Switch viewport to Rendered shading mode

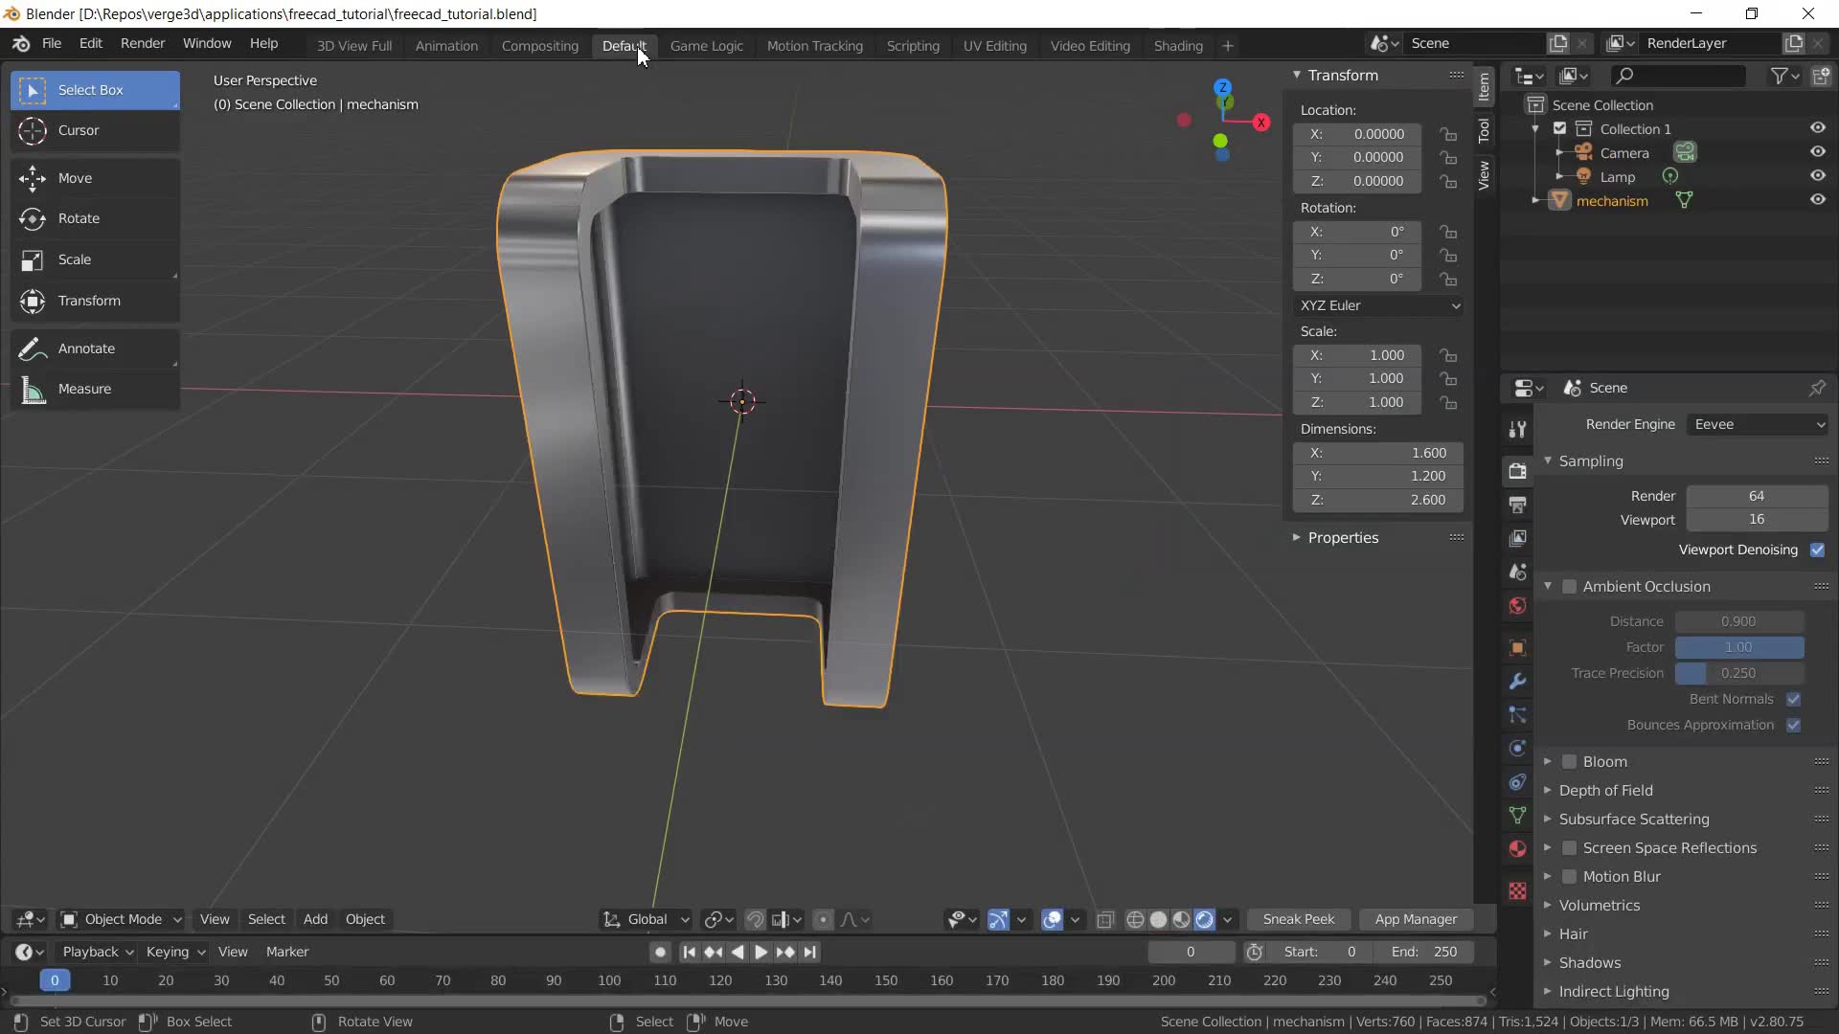1205,919
